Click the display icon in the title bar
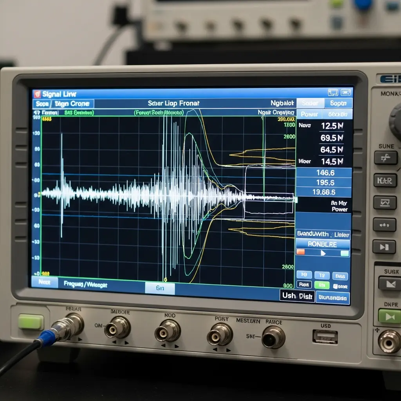401x401 pixels. 333,93
